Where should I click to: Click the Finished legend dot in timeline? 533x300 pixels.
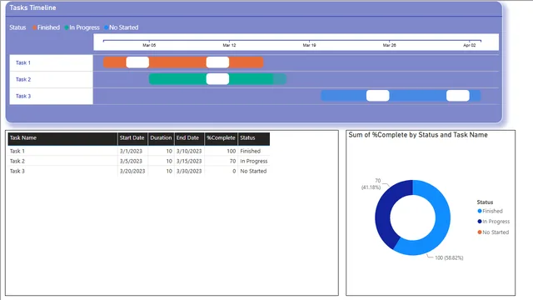34,27
